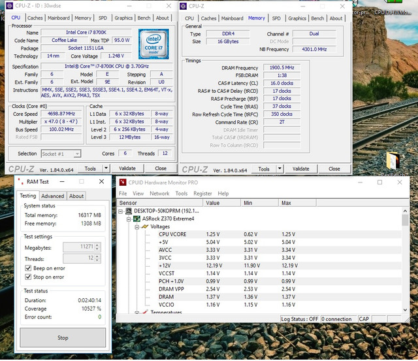Adjust the Threads spinner arrows
The image size is (418, 361).
(97, 258)
